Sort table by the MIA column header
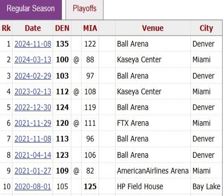 click(x=90, y=28)
